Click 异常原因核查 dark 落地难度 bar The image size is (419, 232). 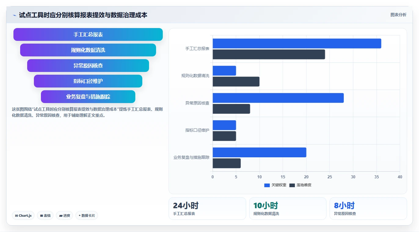tap(231, 109)
